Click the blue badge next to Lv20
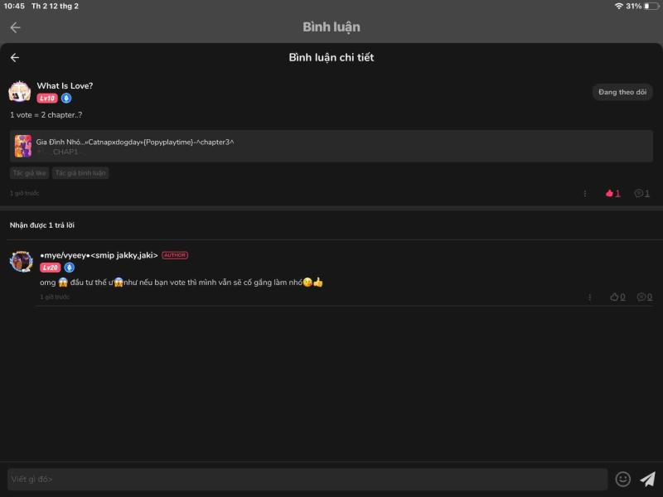Viewport: 663px width, 497px height. [x=69, y=268]
